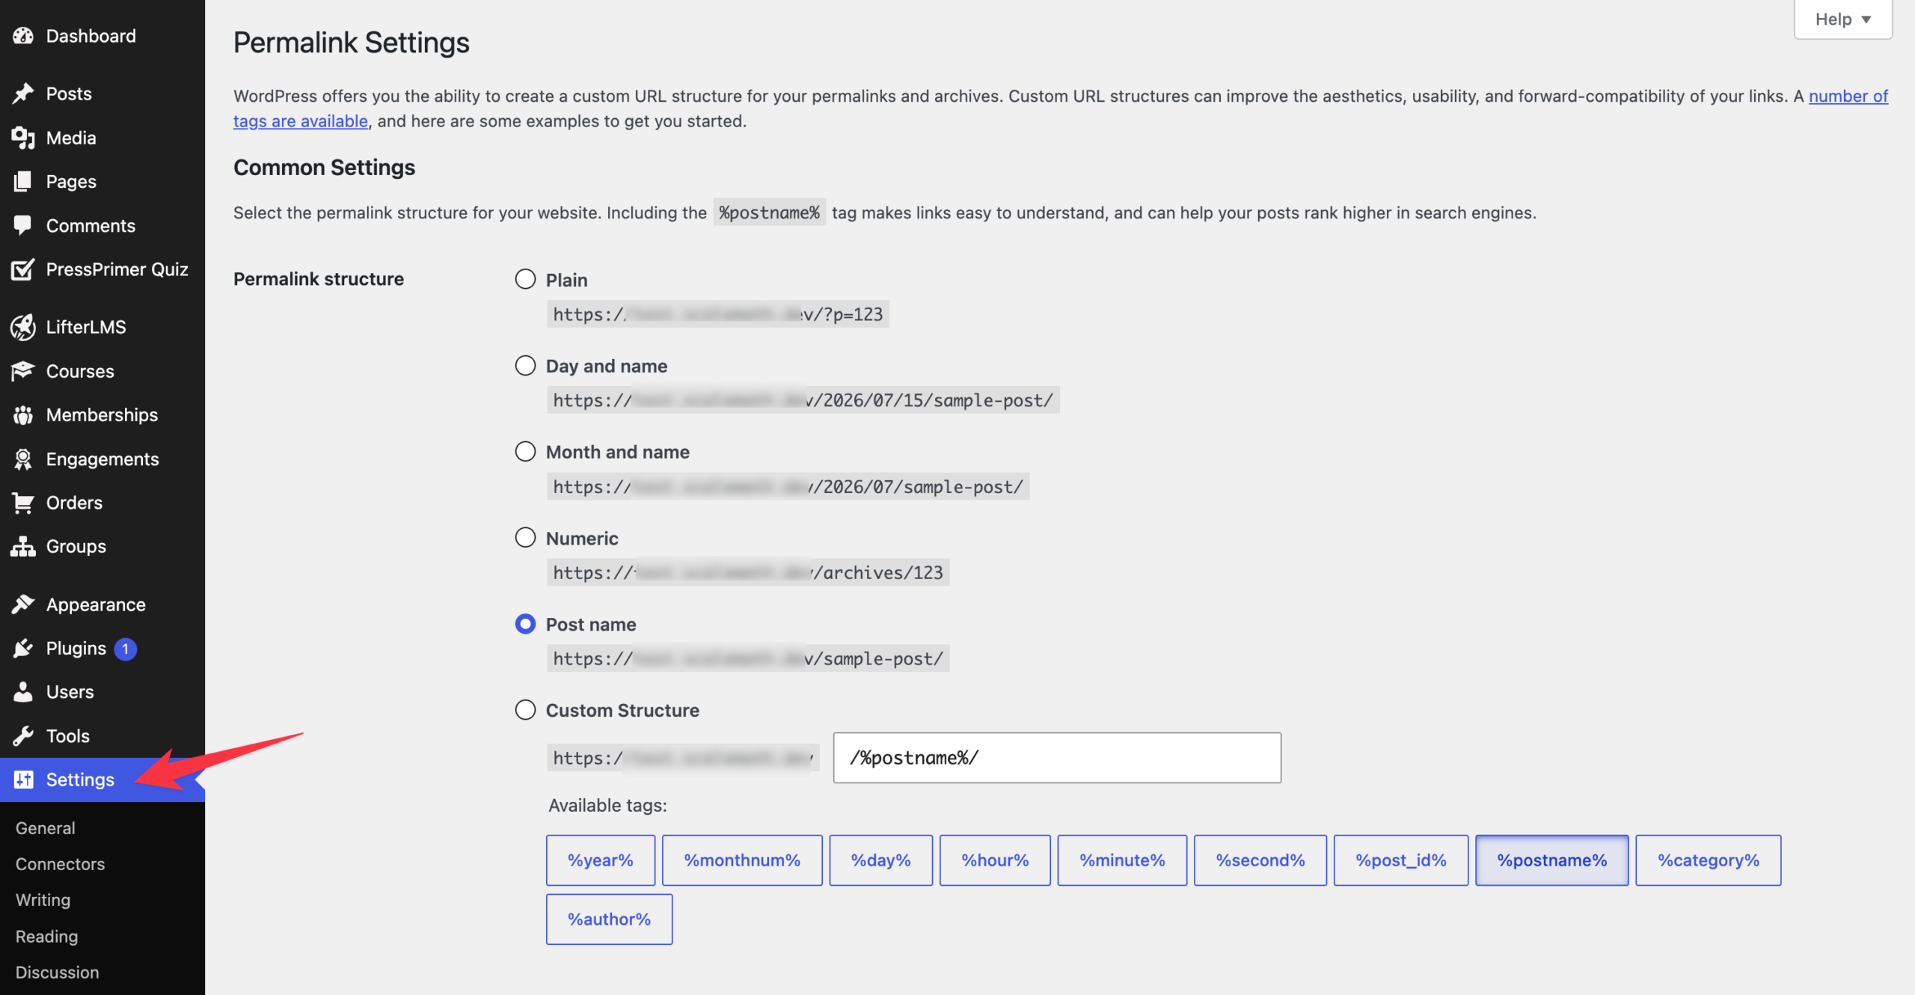Viewport: 1915px width, 995px height.
Task: Click the Groups hierarchy icon
Action: coord(23,546)
